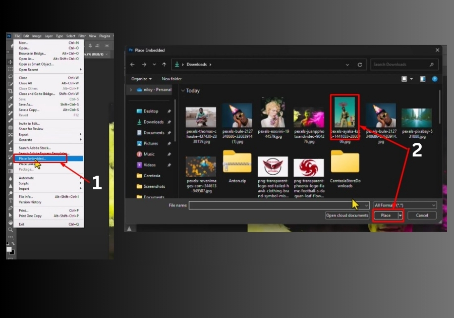Click Open cloud documents button

[347, 216]
